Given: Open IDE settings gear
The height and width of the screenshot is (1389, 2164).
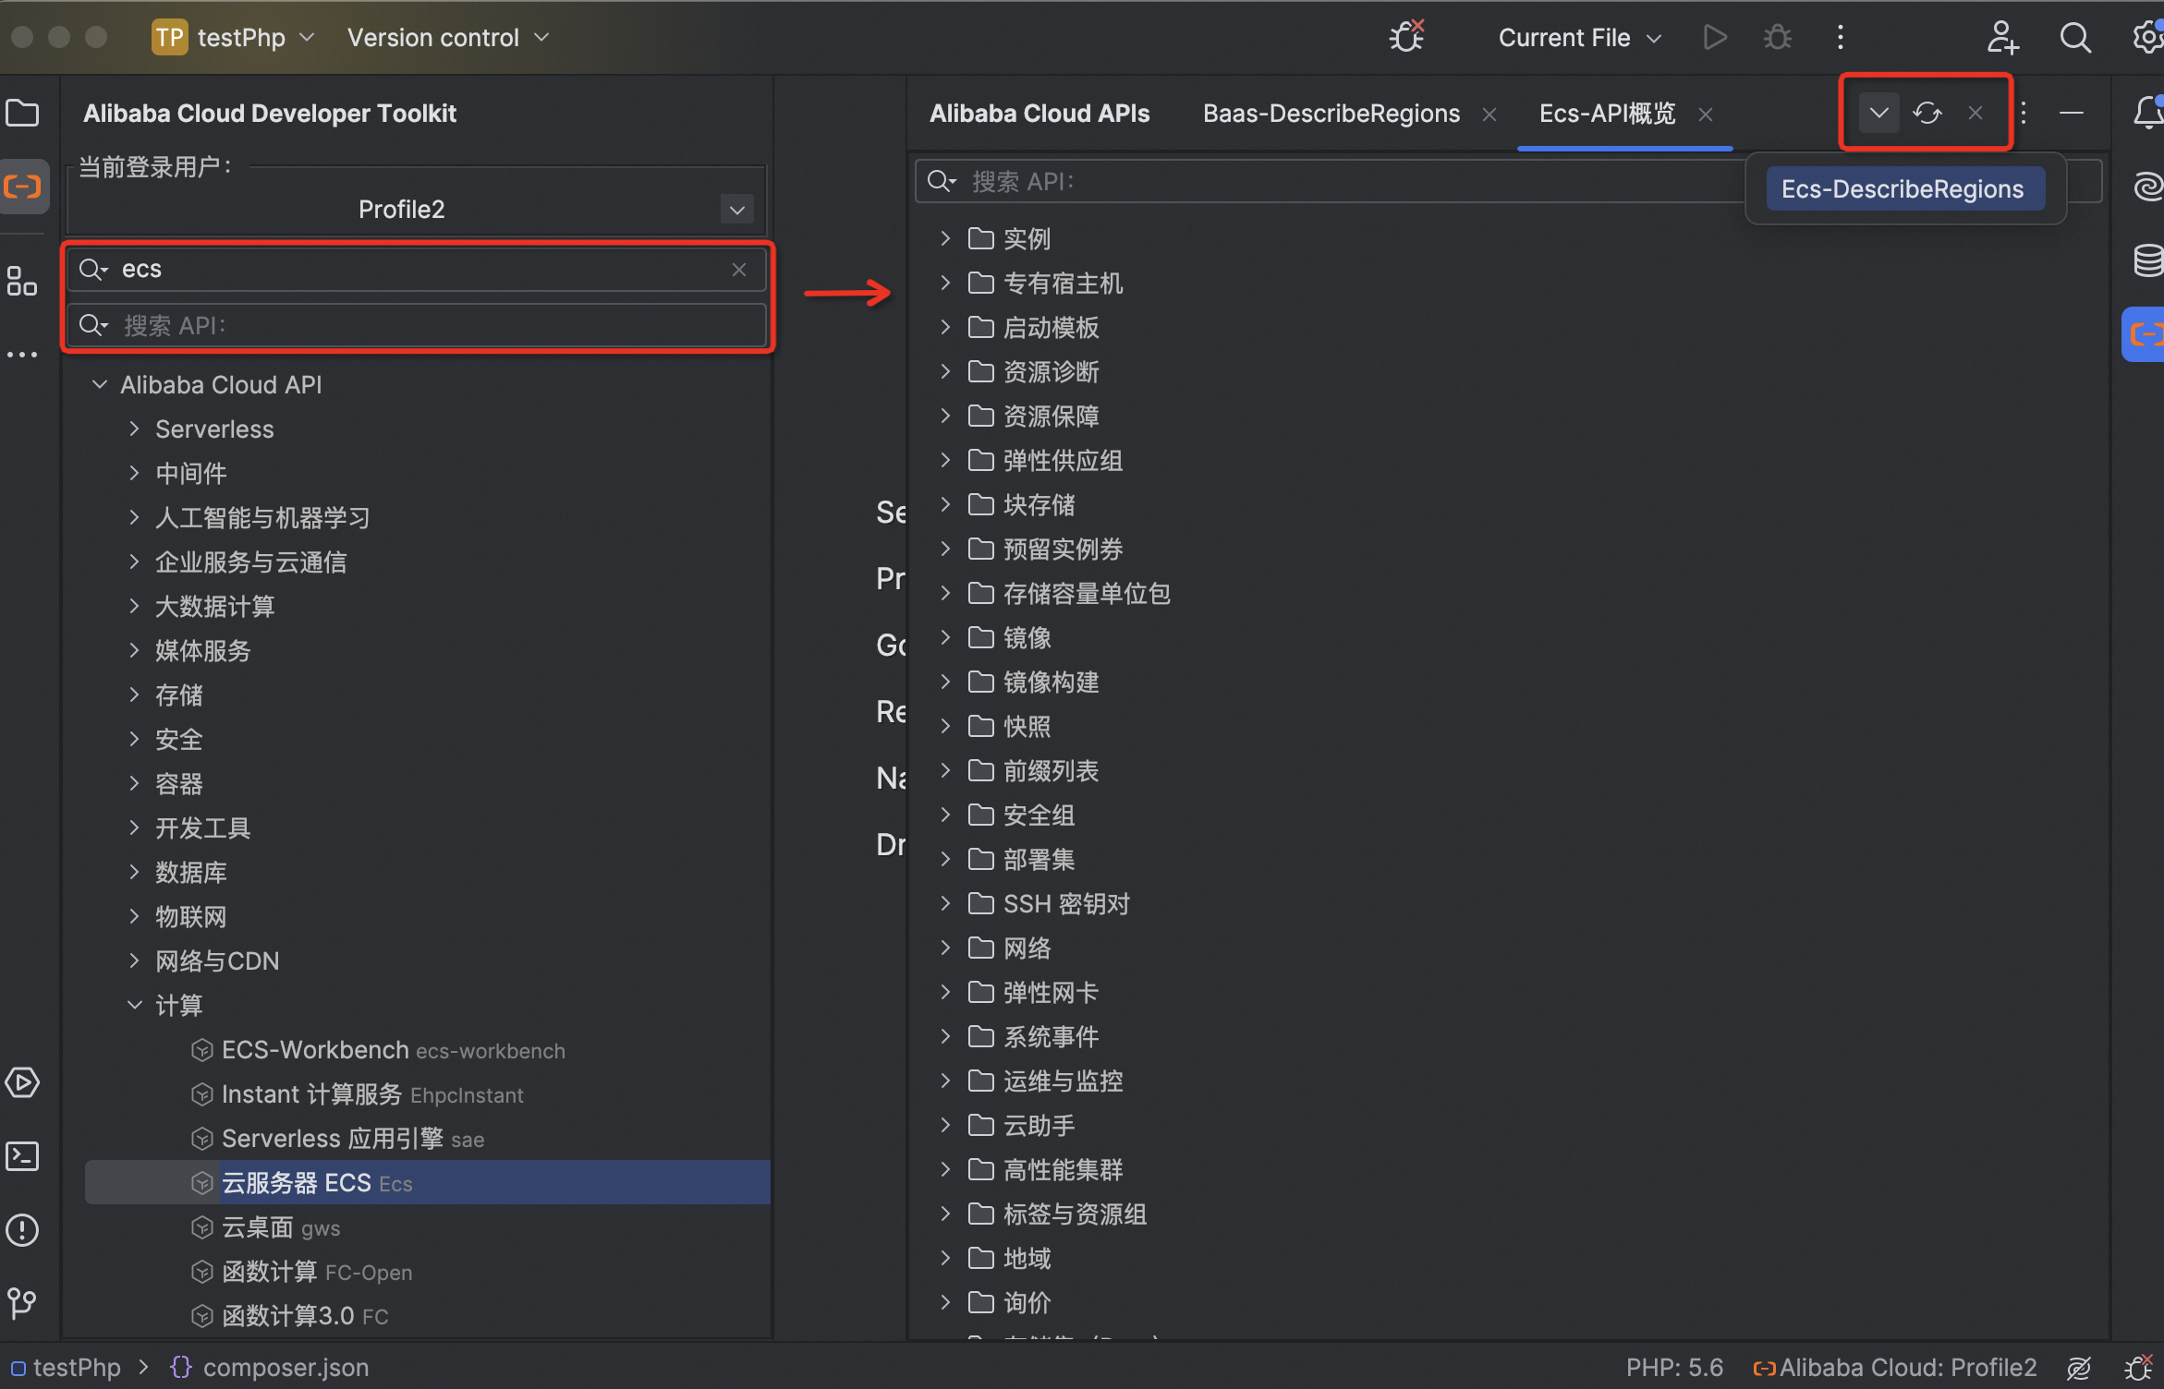Looking at the screenshot, I should pos(2147,37).
